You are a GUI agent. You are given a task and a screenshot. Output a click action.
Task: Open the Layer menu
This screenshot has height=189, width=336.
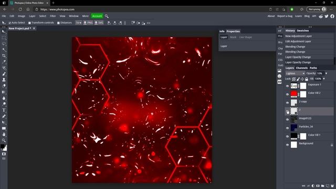[x=32, y=16]
